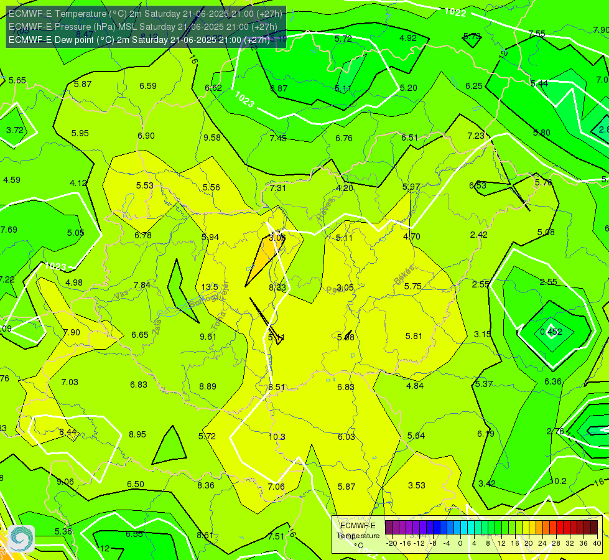The width and height of the screenshot is (609, 560).
Task: Click the dew point value 7.31
Action: 278,188
